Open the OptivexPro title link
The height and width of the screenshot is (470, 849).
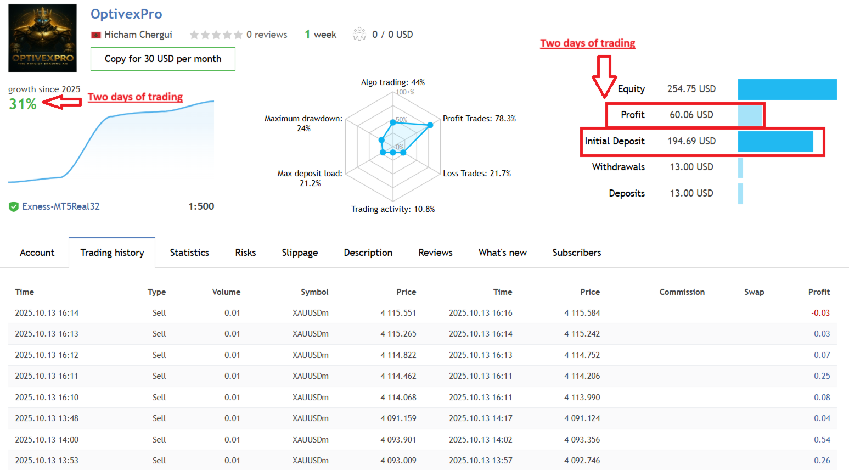pyautogui.click(x=126, y=14)
